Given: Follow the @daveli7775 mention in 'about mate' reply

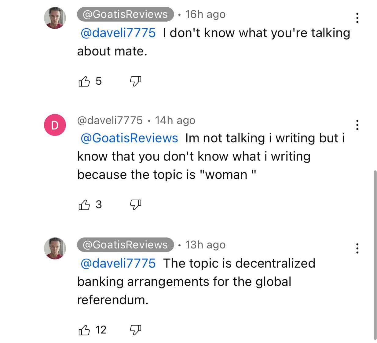Looking at the screenshot, I should [x=118, y=33].
